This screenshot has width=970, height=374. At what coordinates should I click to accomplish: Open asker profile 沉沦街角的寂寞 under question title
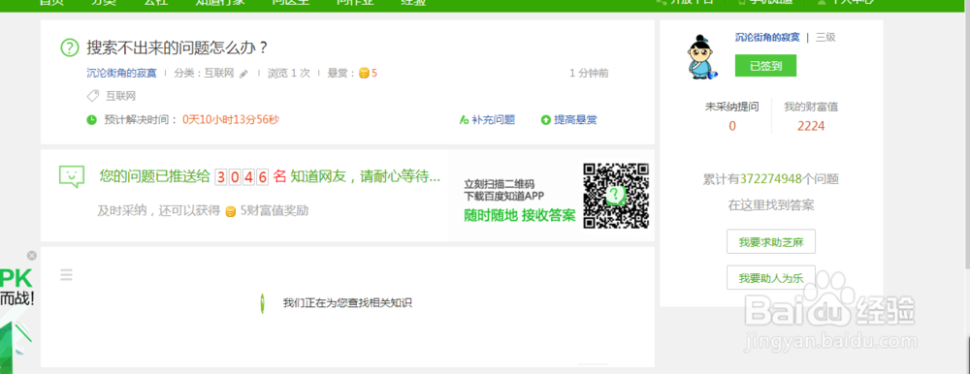(x=122, y=74)
